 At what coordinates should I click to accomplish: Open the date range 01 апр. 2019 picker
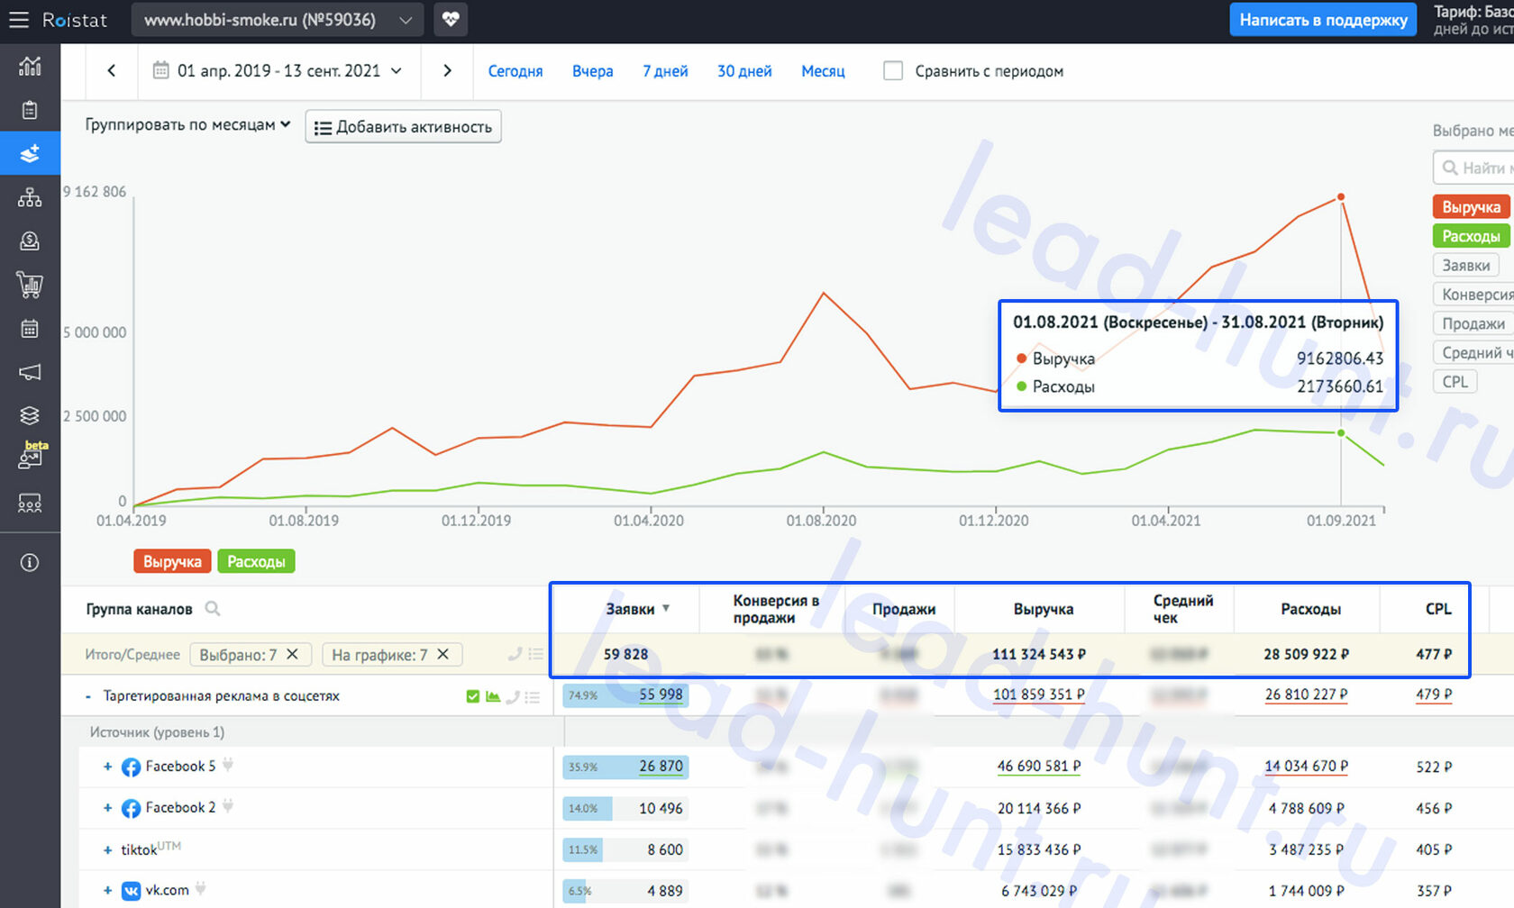pos(278,70)
